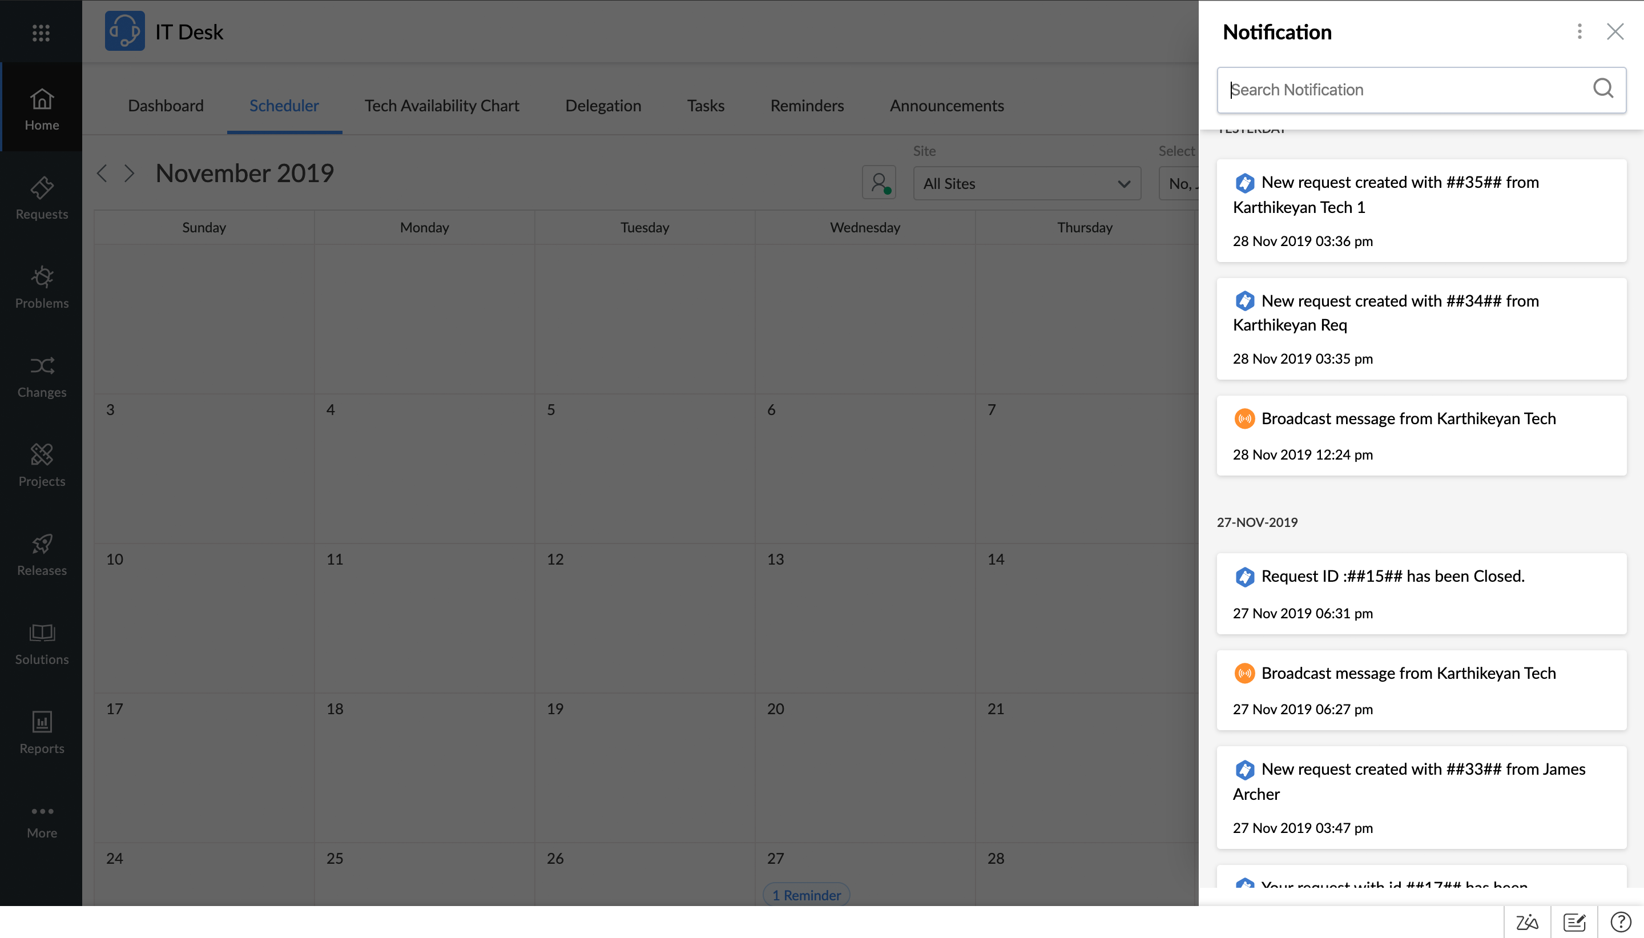Toggle the technician availability status icon
Image resolution: width=1644 pixels, height=938 pixels.
tap(879, 183)
